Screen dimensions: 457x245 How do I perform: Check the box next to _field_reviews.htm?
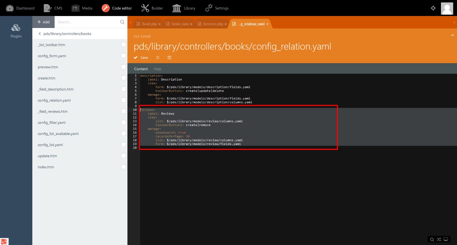point(124,111)
